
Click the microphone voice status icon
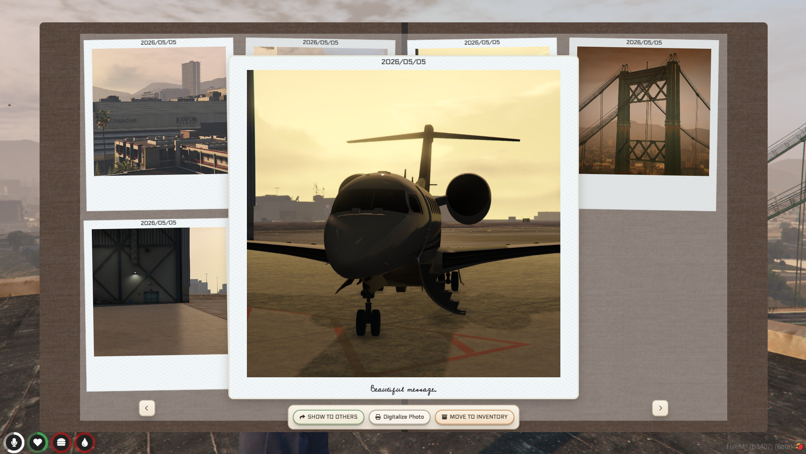(x=14, y=442)
